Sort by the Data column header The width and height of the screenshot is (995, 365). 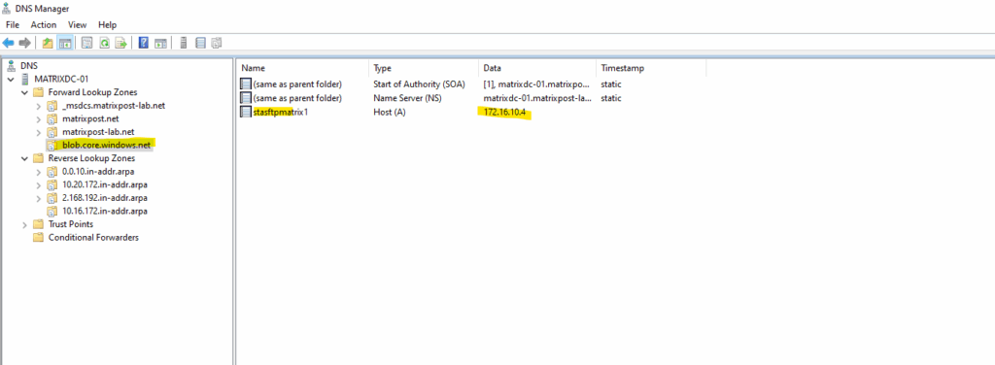click(x=536, y=68)
